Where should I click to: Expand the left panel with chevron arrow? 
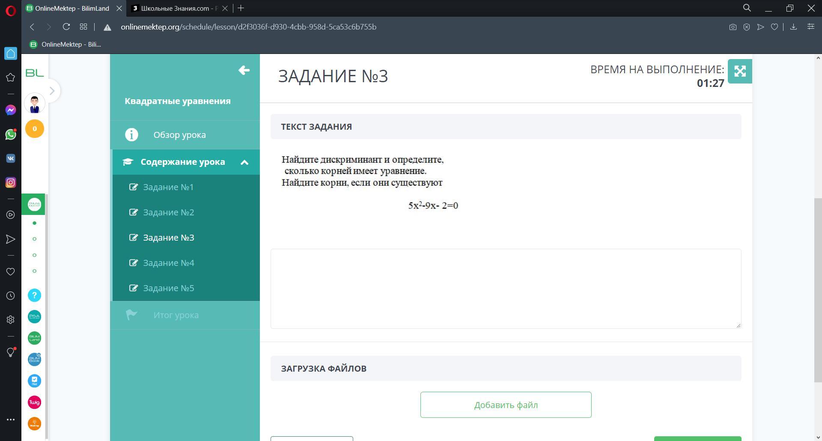[52, 91]
